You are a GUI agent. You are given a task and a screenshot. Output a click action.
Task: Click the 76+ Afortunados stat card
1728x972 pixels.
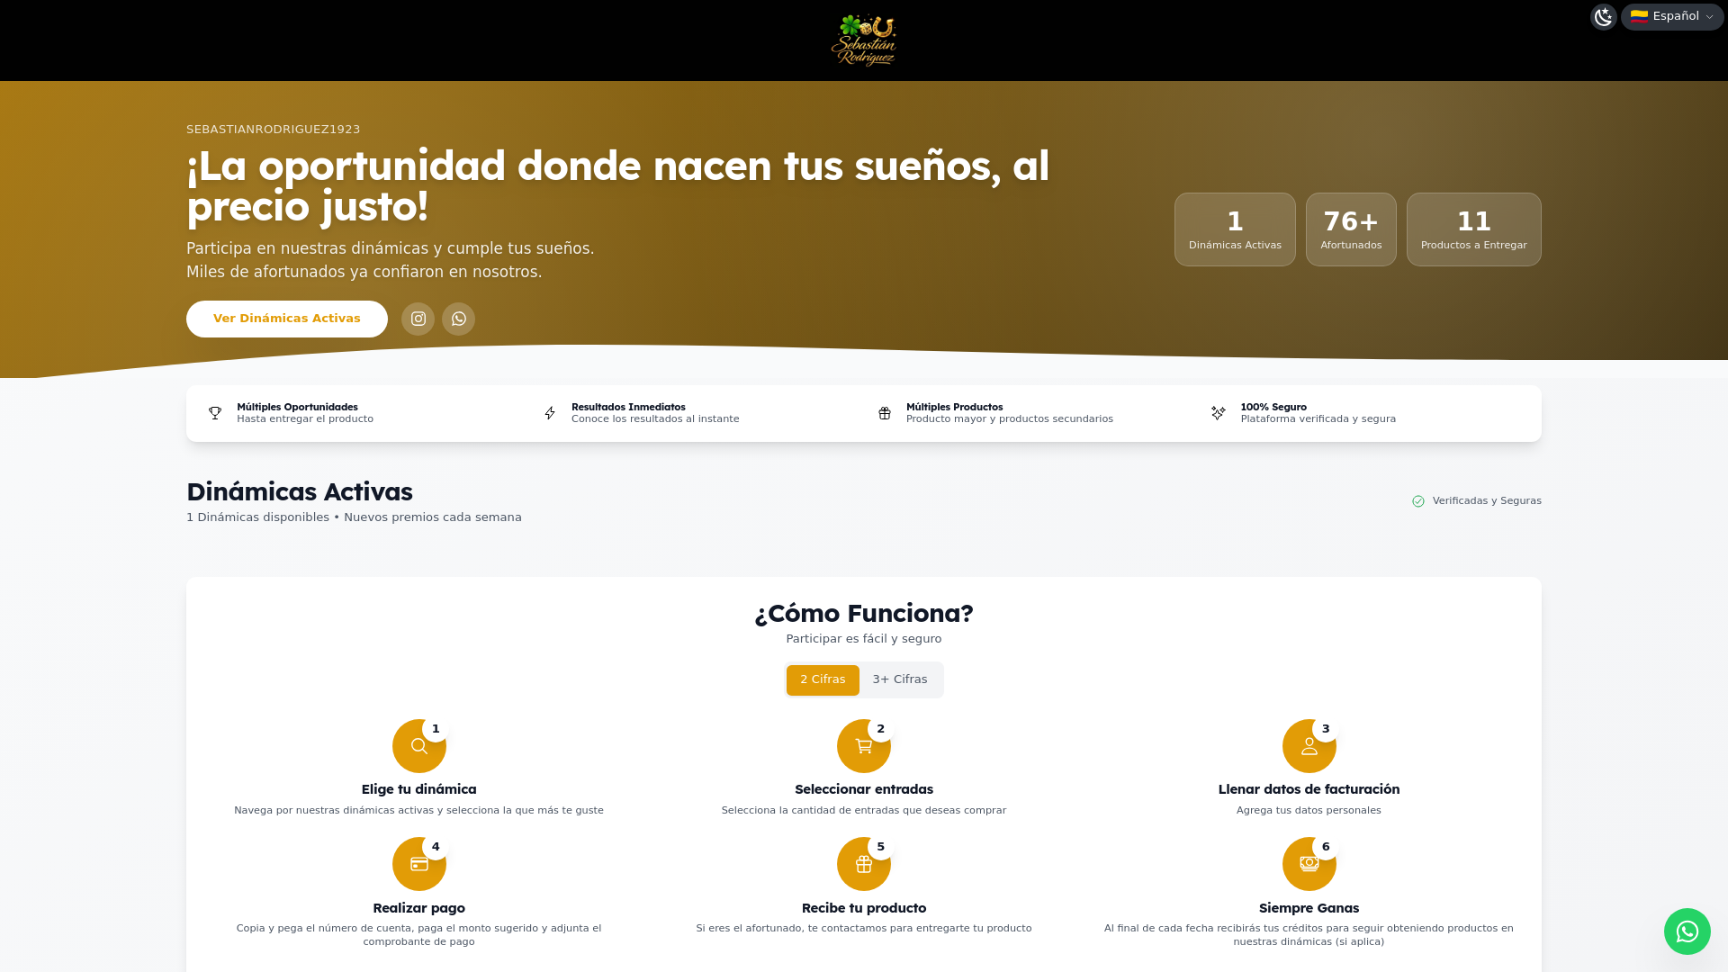(x=1351, y=229)
